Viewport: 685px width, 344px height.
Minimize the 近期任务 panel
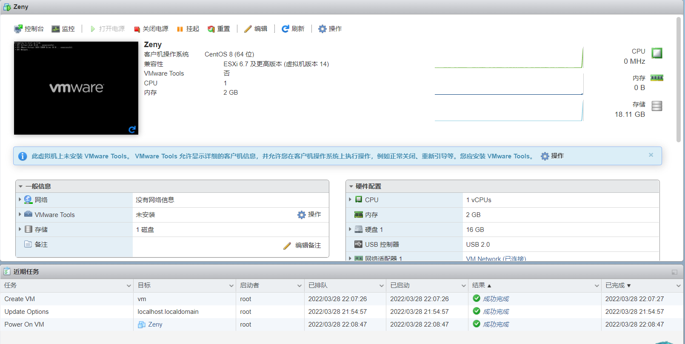point(674,272)
